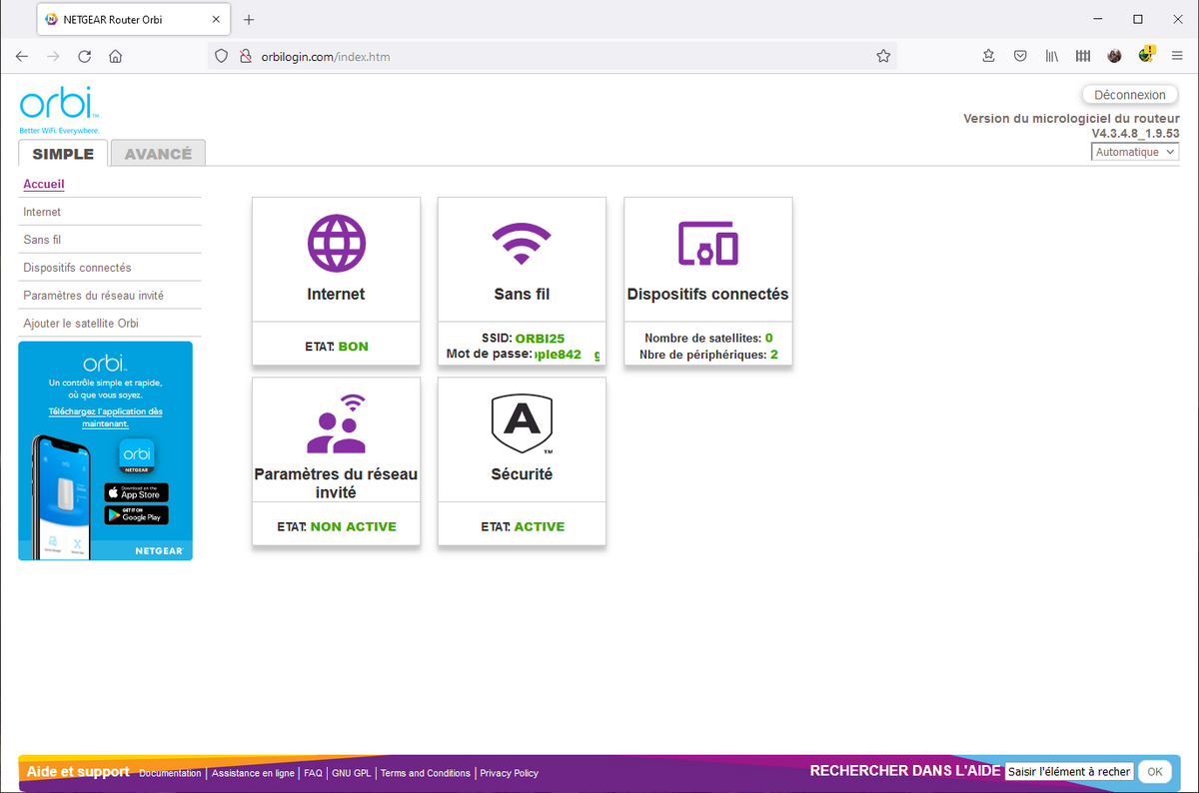Open the Dispositifs connectés devices icon
This screenshot has height=793, width=1199.
coord(707,243)
